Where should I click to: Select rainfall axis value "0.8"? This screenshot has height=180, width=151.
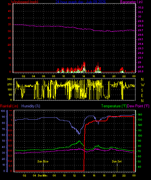coord(10,130)
